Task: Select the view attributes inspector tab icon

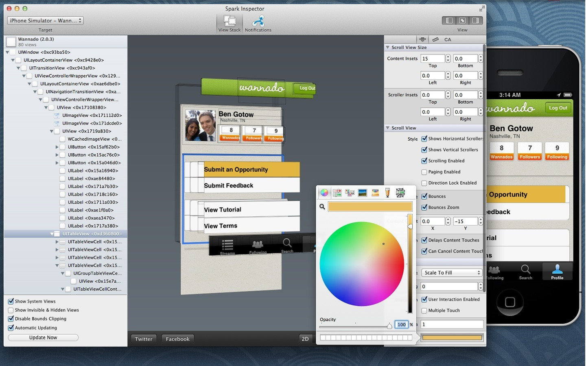Action: [423, 39]
